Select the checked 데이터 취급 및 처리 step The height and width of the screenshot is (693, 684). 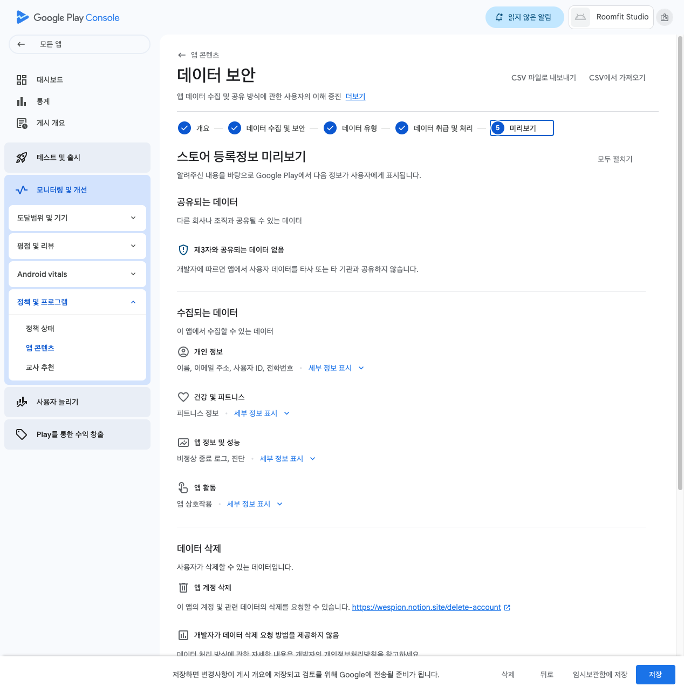(402, 128)
